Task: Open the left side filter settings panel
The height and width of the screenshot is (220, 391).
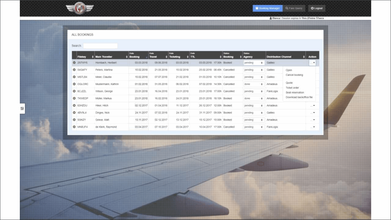Action: click(x=22, y=108)
